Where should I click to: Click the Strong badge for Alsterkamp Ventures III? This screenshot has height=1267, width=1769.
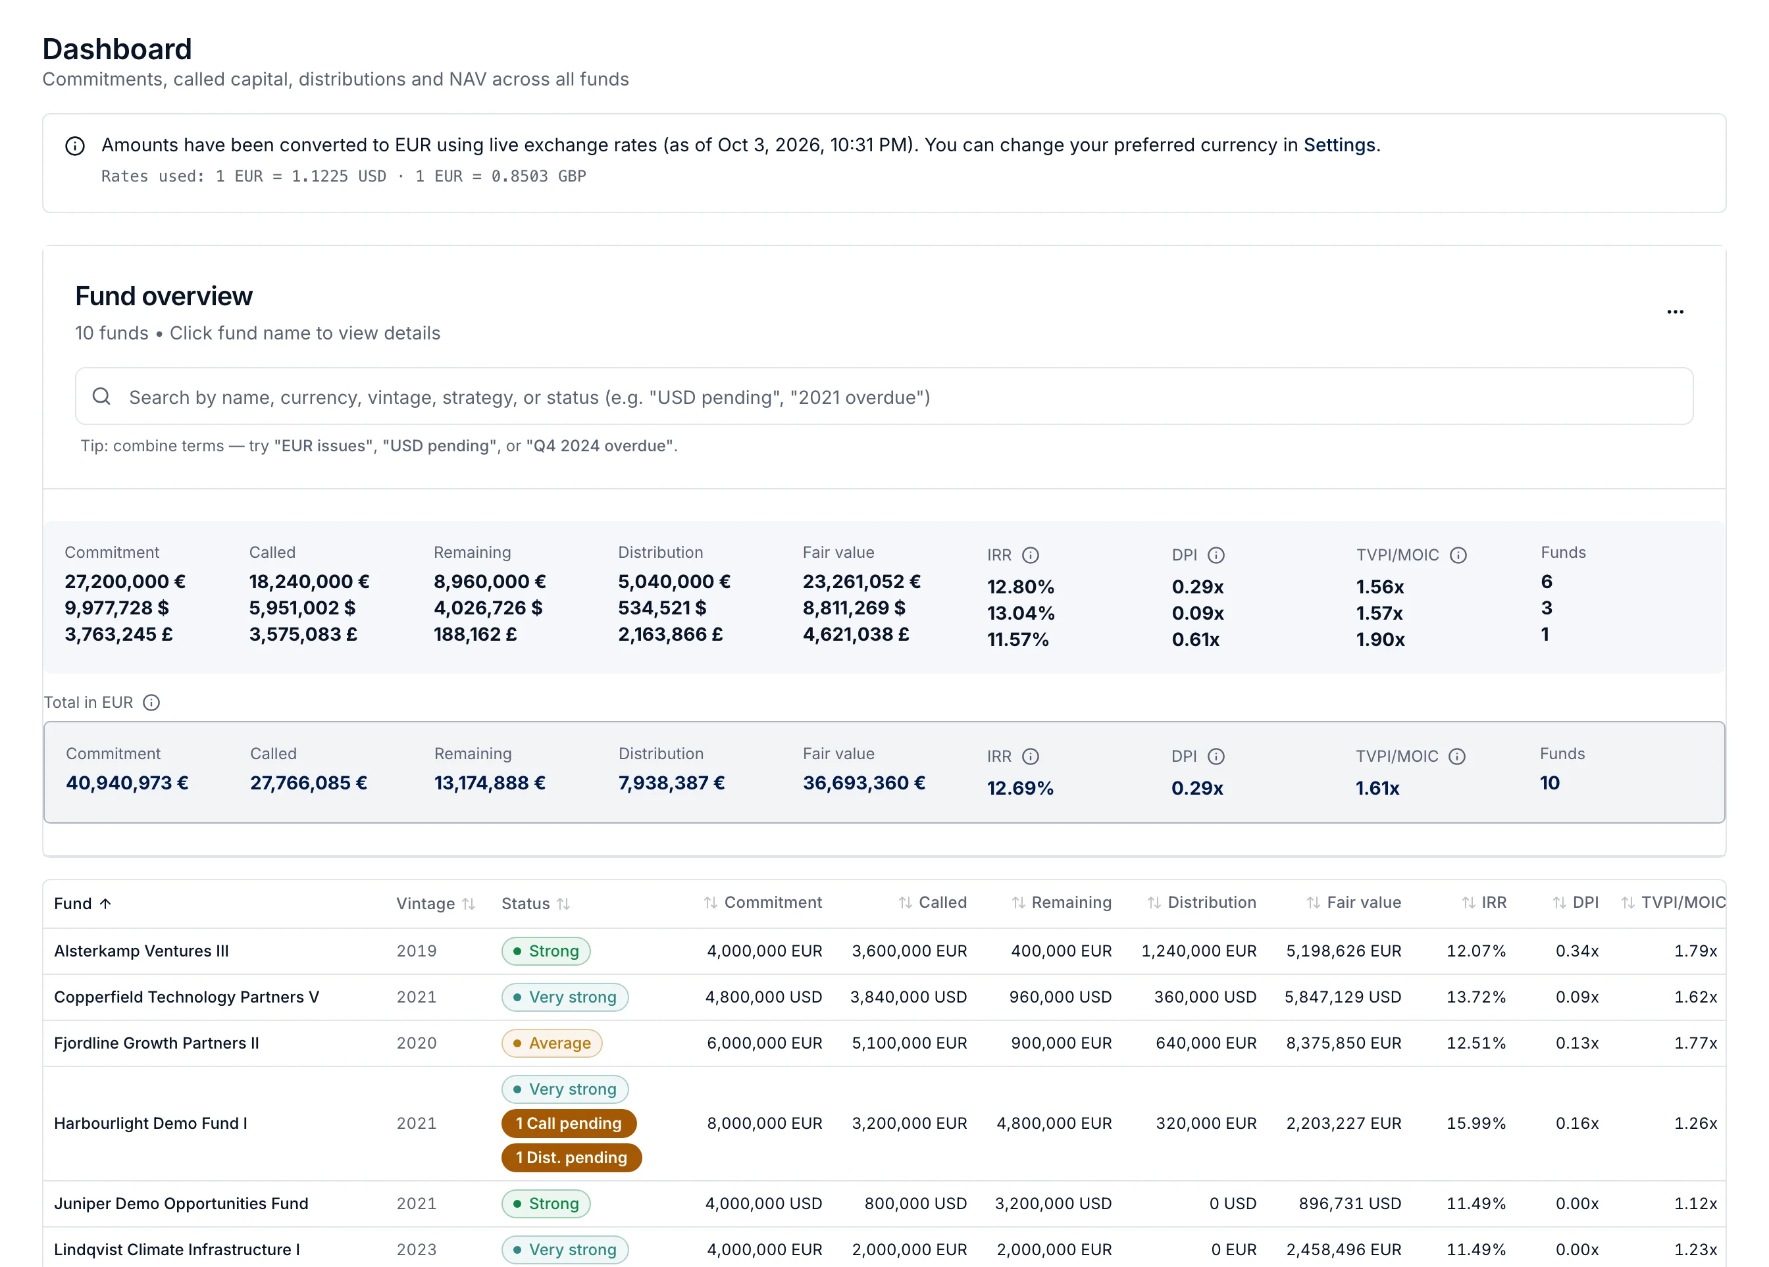click(x=545, y=951)
